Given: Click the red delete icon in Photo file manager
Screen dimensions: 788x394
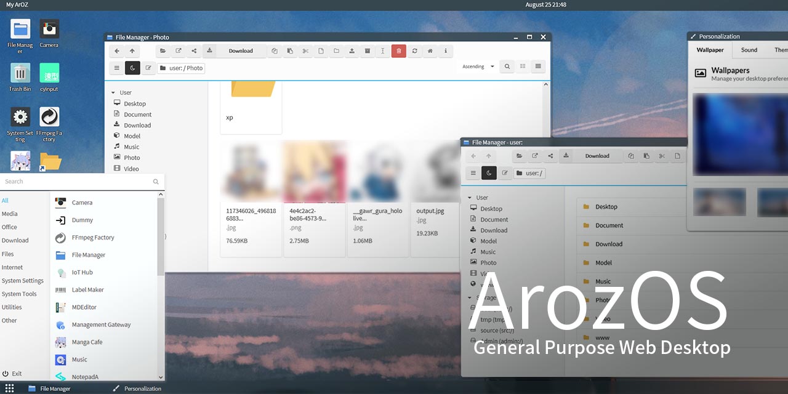Looking at the screenshot, I should click(398, 51).
